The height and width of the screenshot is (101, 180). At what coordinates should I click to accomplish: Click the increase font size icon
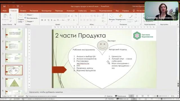coord(69,16)
